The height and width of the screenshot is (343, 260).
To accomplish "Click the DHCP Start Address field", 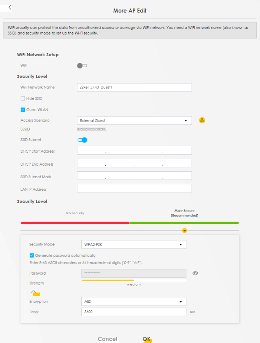I will click(134, 150).
